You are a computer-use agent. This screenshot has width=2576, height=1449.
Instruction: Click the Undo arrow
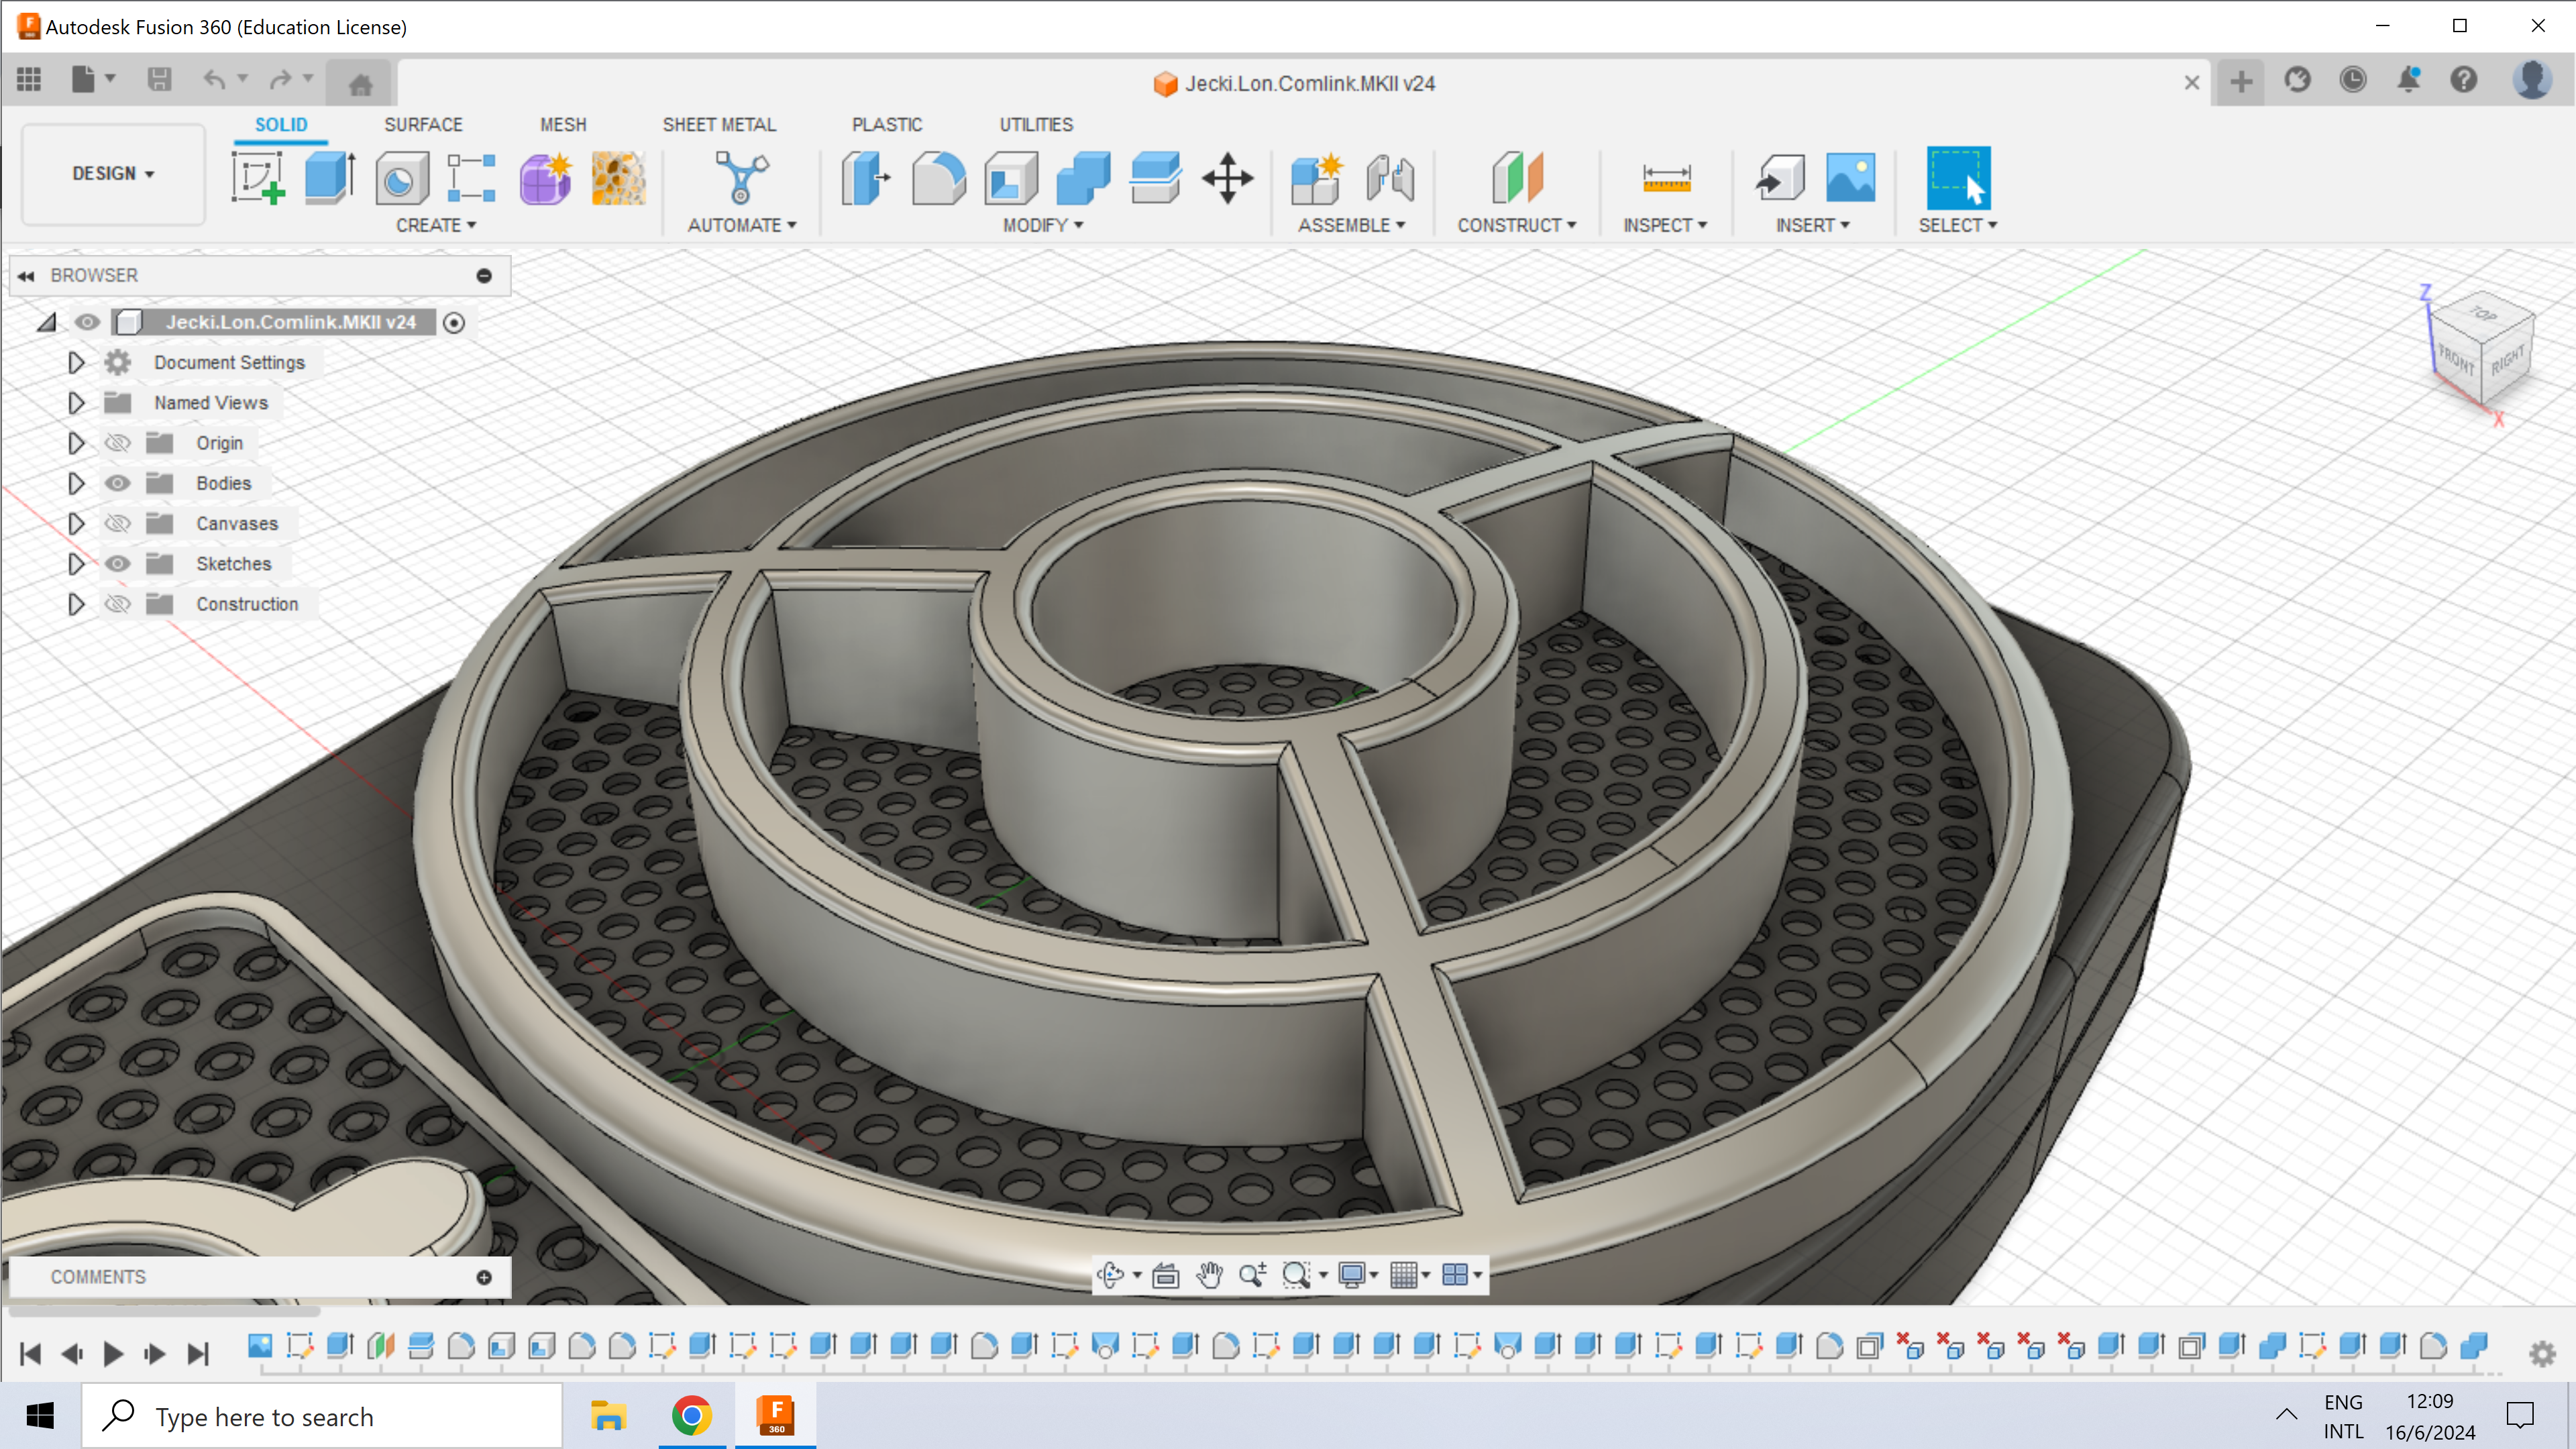(214, 79)
